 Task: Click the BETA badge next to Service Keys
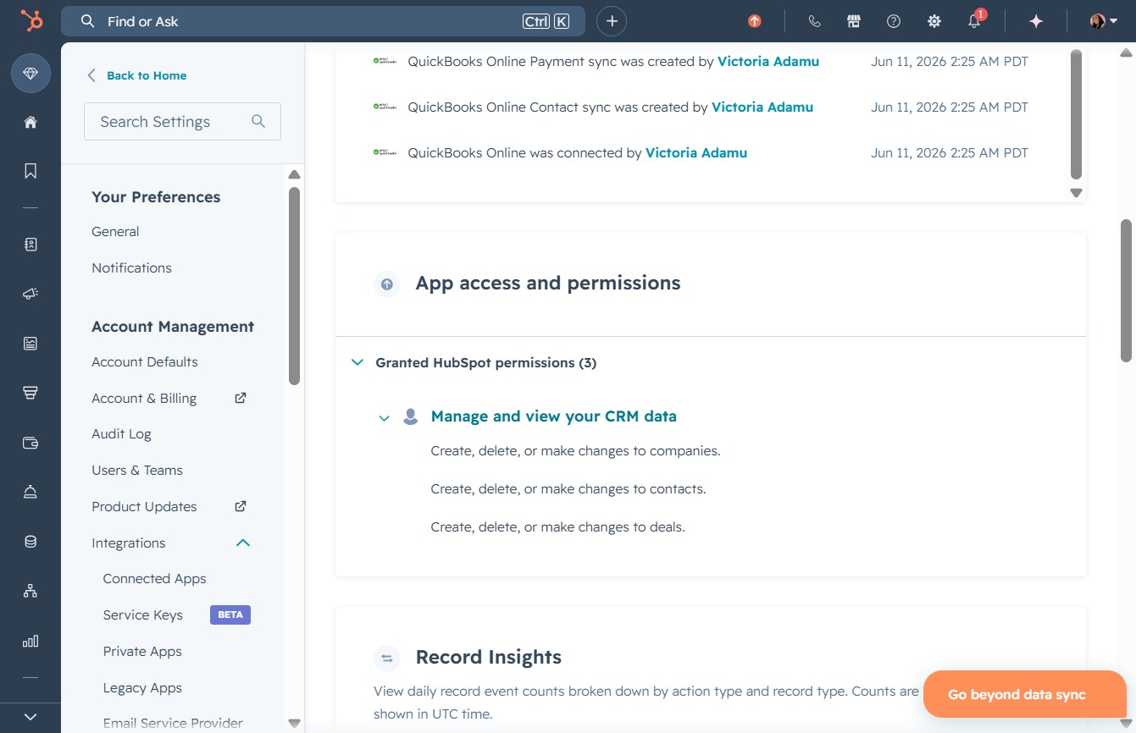(x=230, y=615)
